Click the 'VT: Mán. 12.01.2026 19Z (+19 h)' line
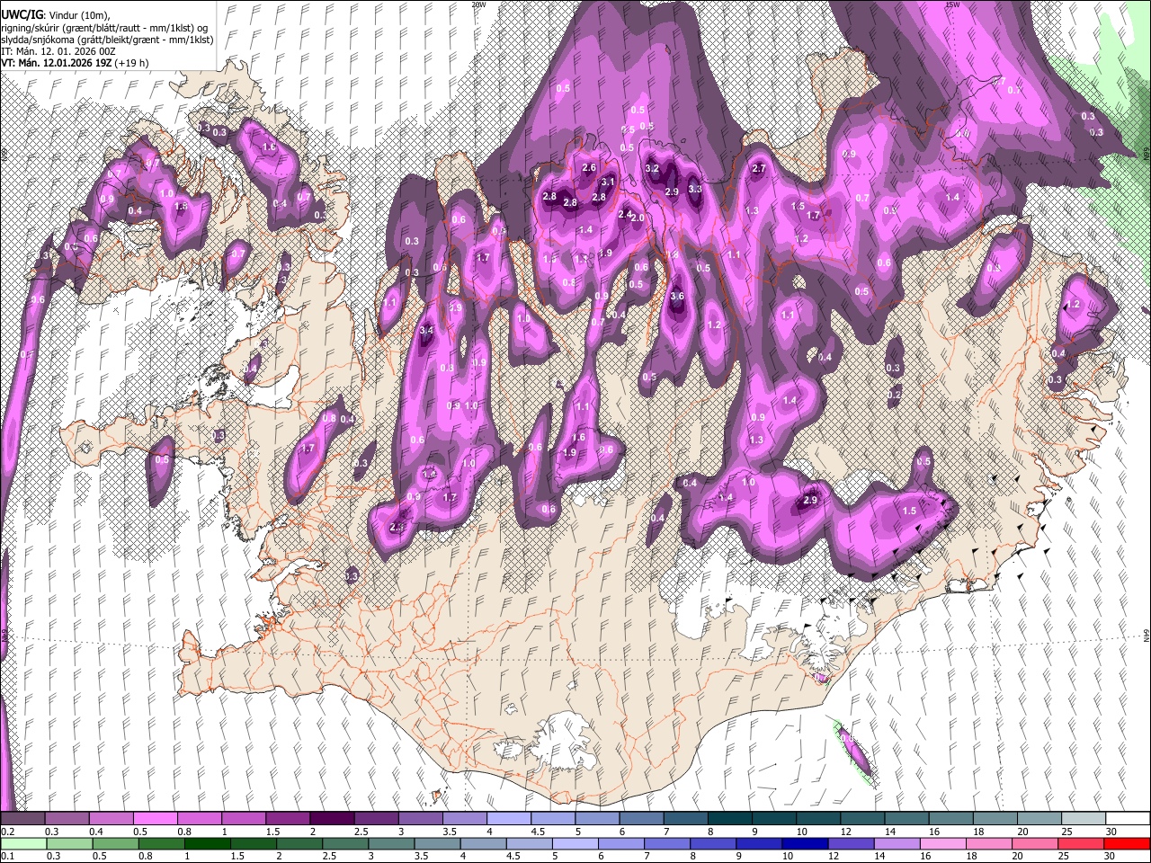 pyautogui.click(x=75, y=63)
